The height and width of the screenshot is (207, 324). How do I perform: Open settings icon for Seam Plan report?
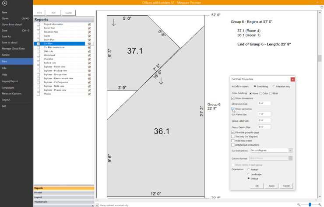89,40
